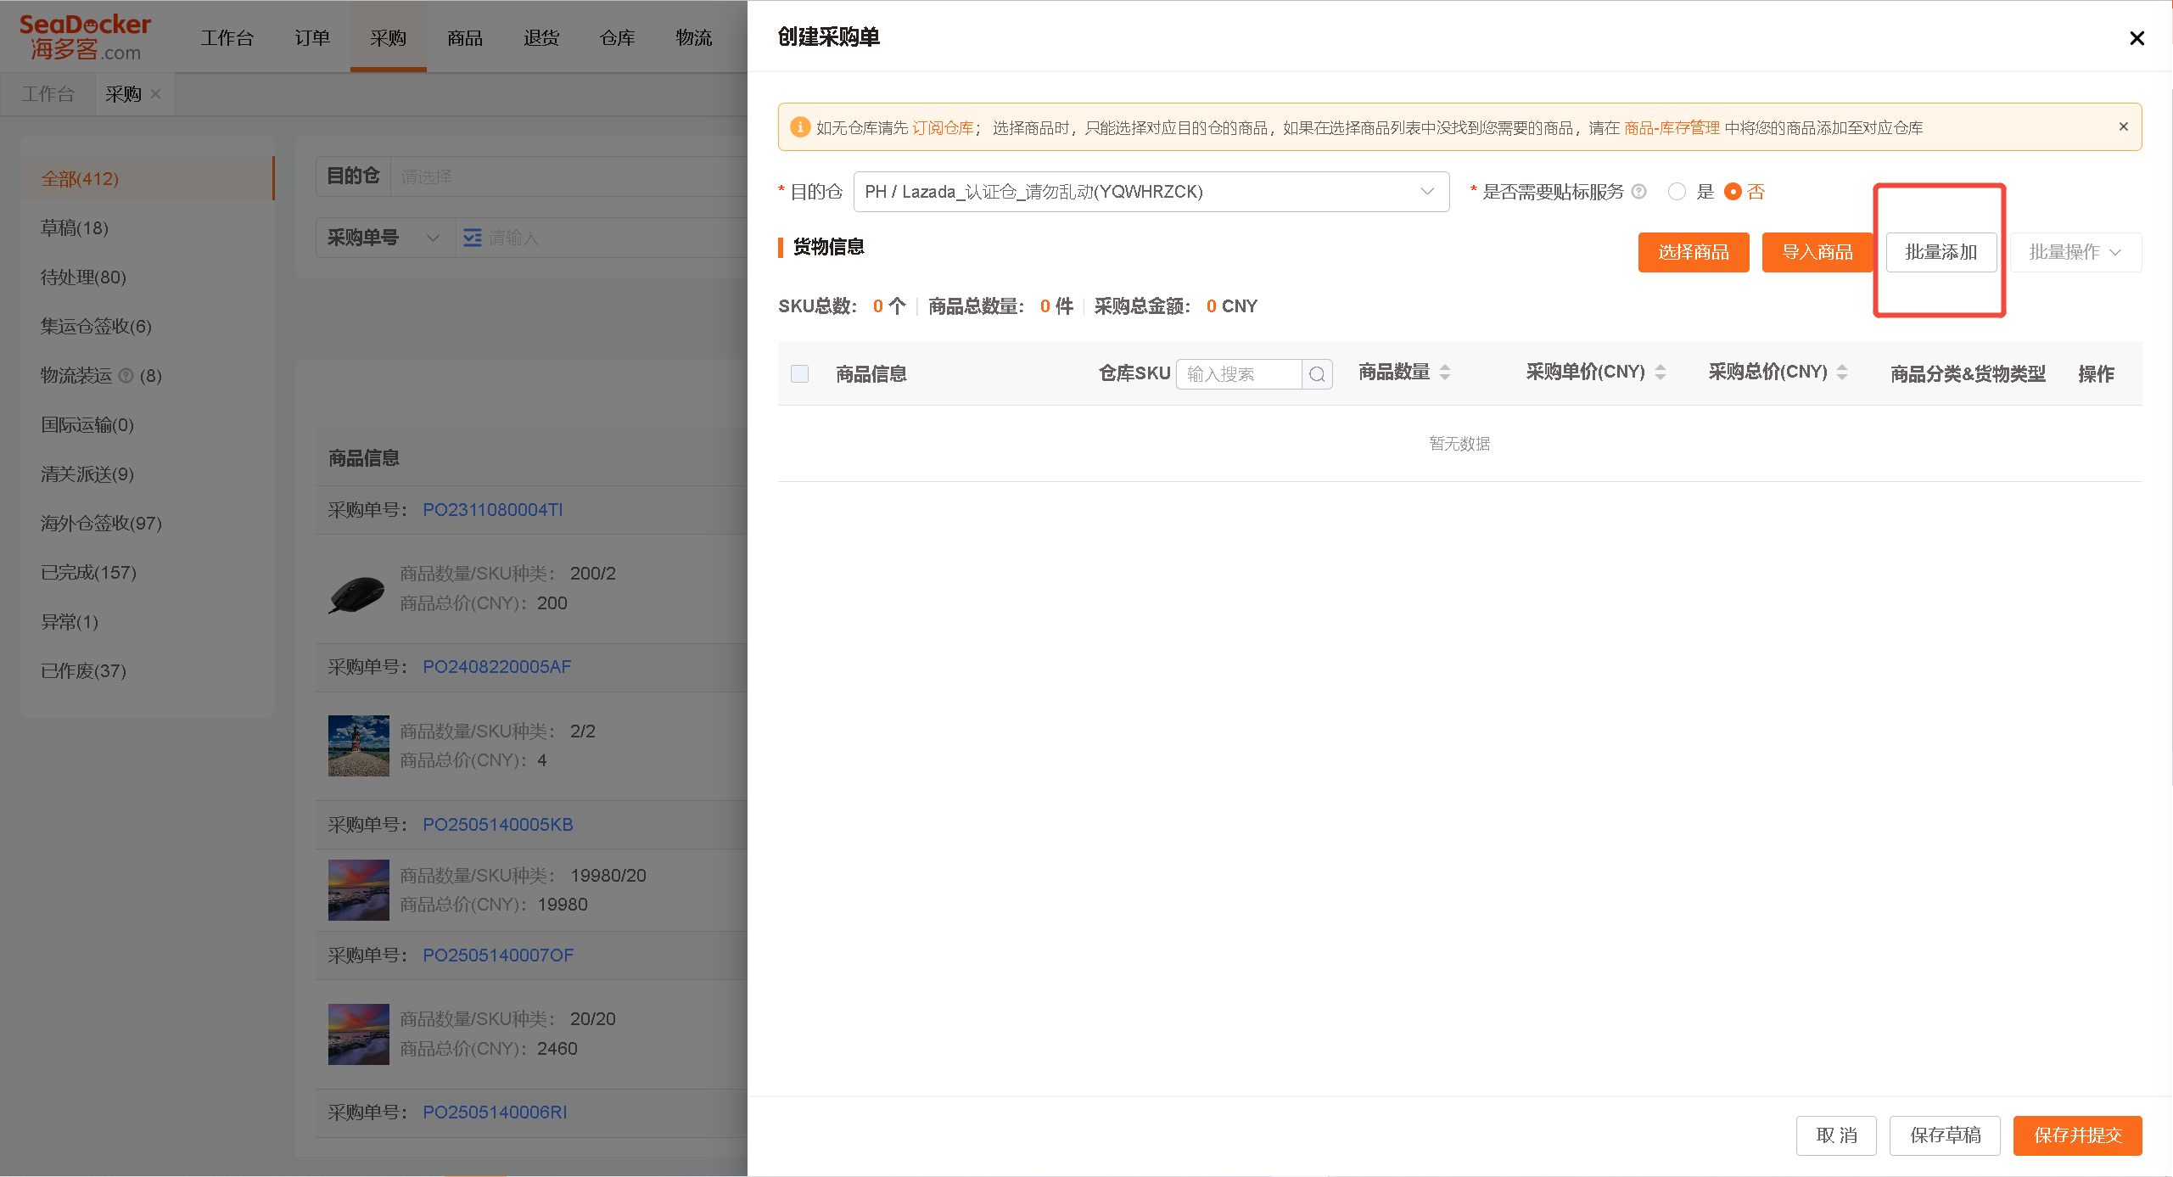Follow the 订阅仓库 link in the notice

coord(943,127)
